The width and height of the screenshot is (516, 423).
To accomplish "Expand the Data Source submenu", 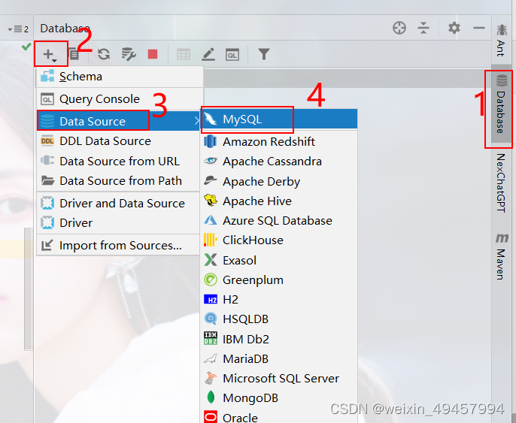I will tap(120, 121).
